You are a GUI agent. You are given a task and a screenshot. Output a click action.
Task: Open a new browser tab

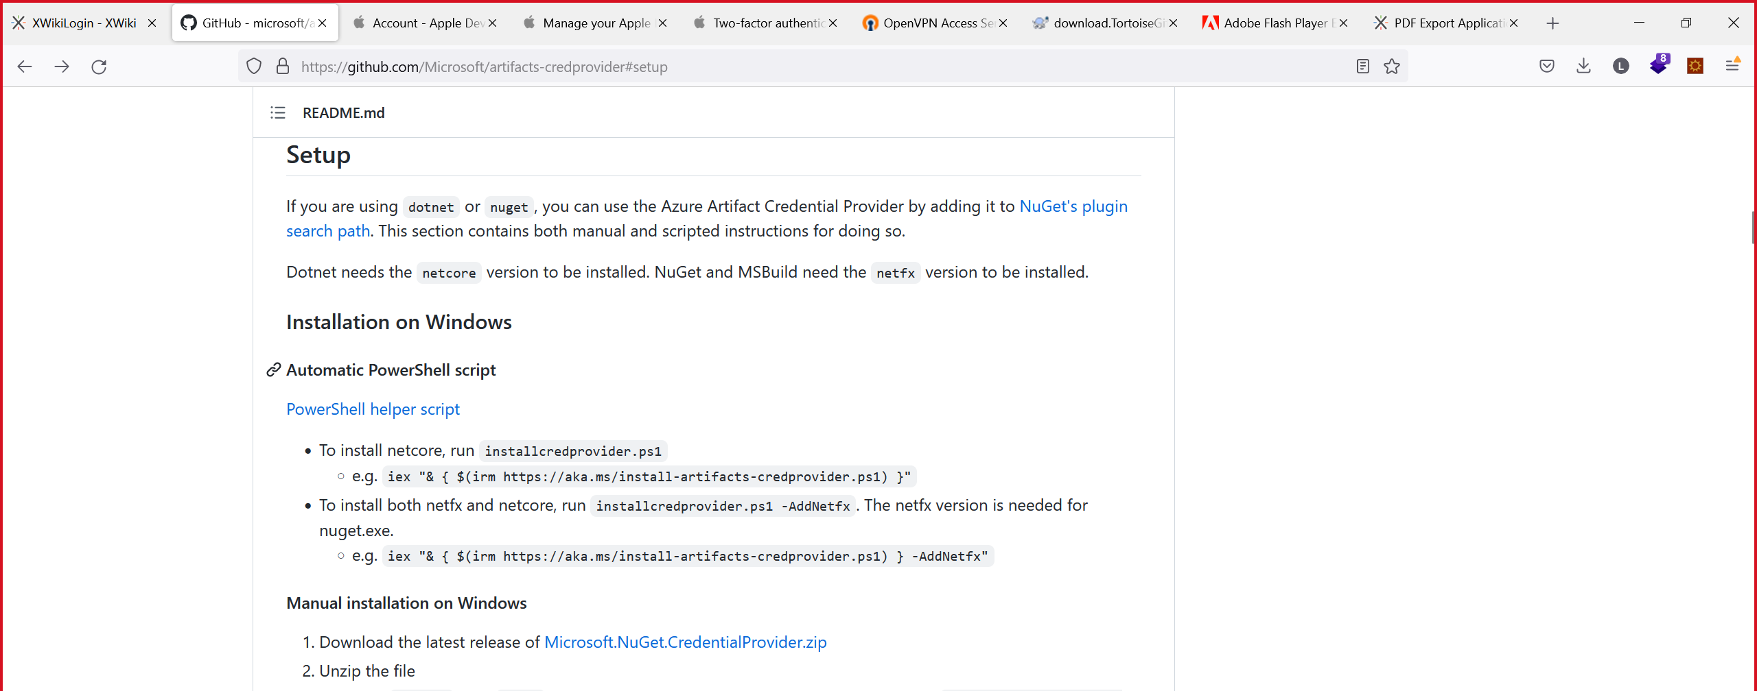tap(1552, 23)
